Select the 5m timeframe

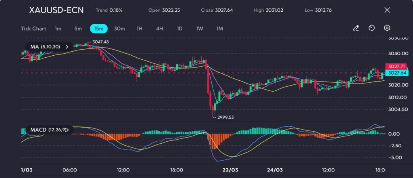pos(78,29)
